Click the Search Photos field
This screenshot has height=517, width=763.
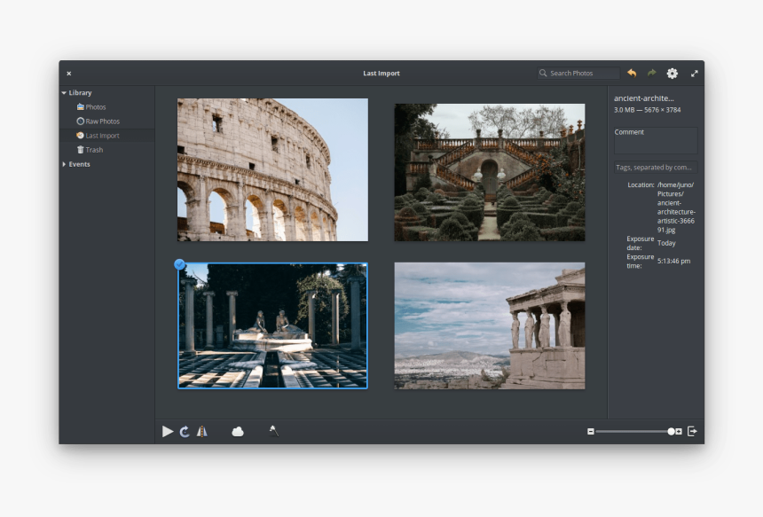578,73
